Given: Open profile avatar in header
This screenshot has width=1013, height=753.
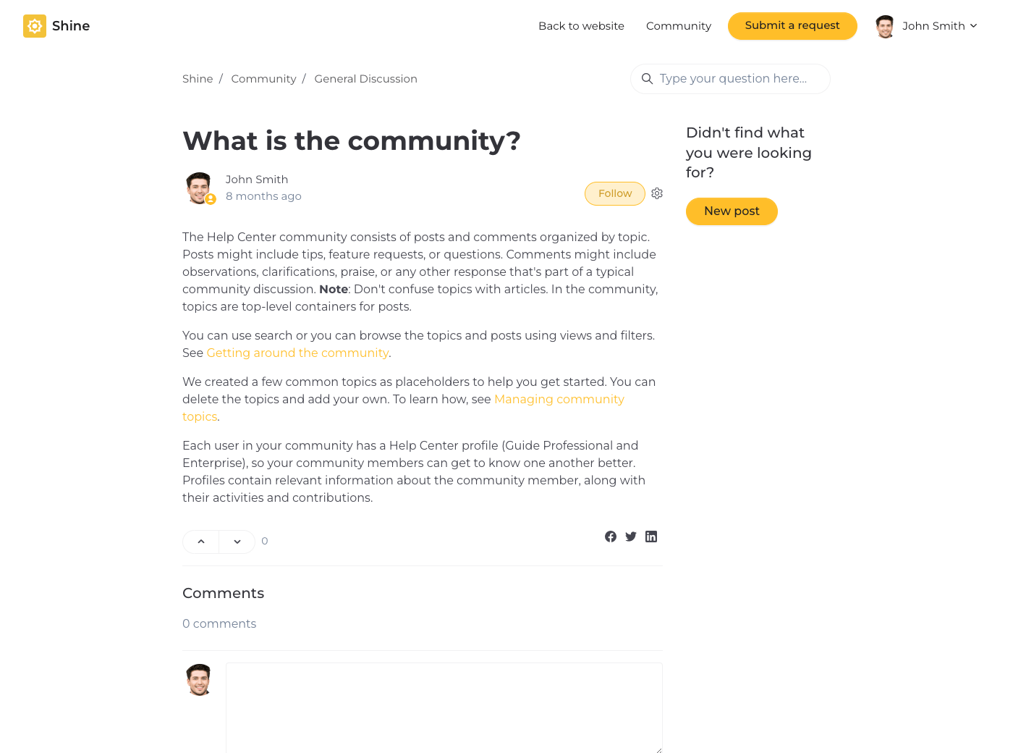Looking at the screenshot, I should pos(885,26).
